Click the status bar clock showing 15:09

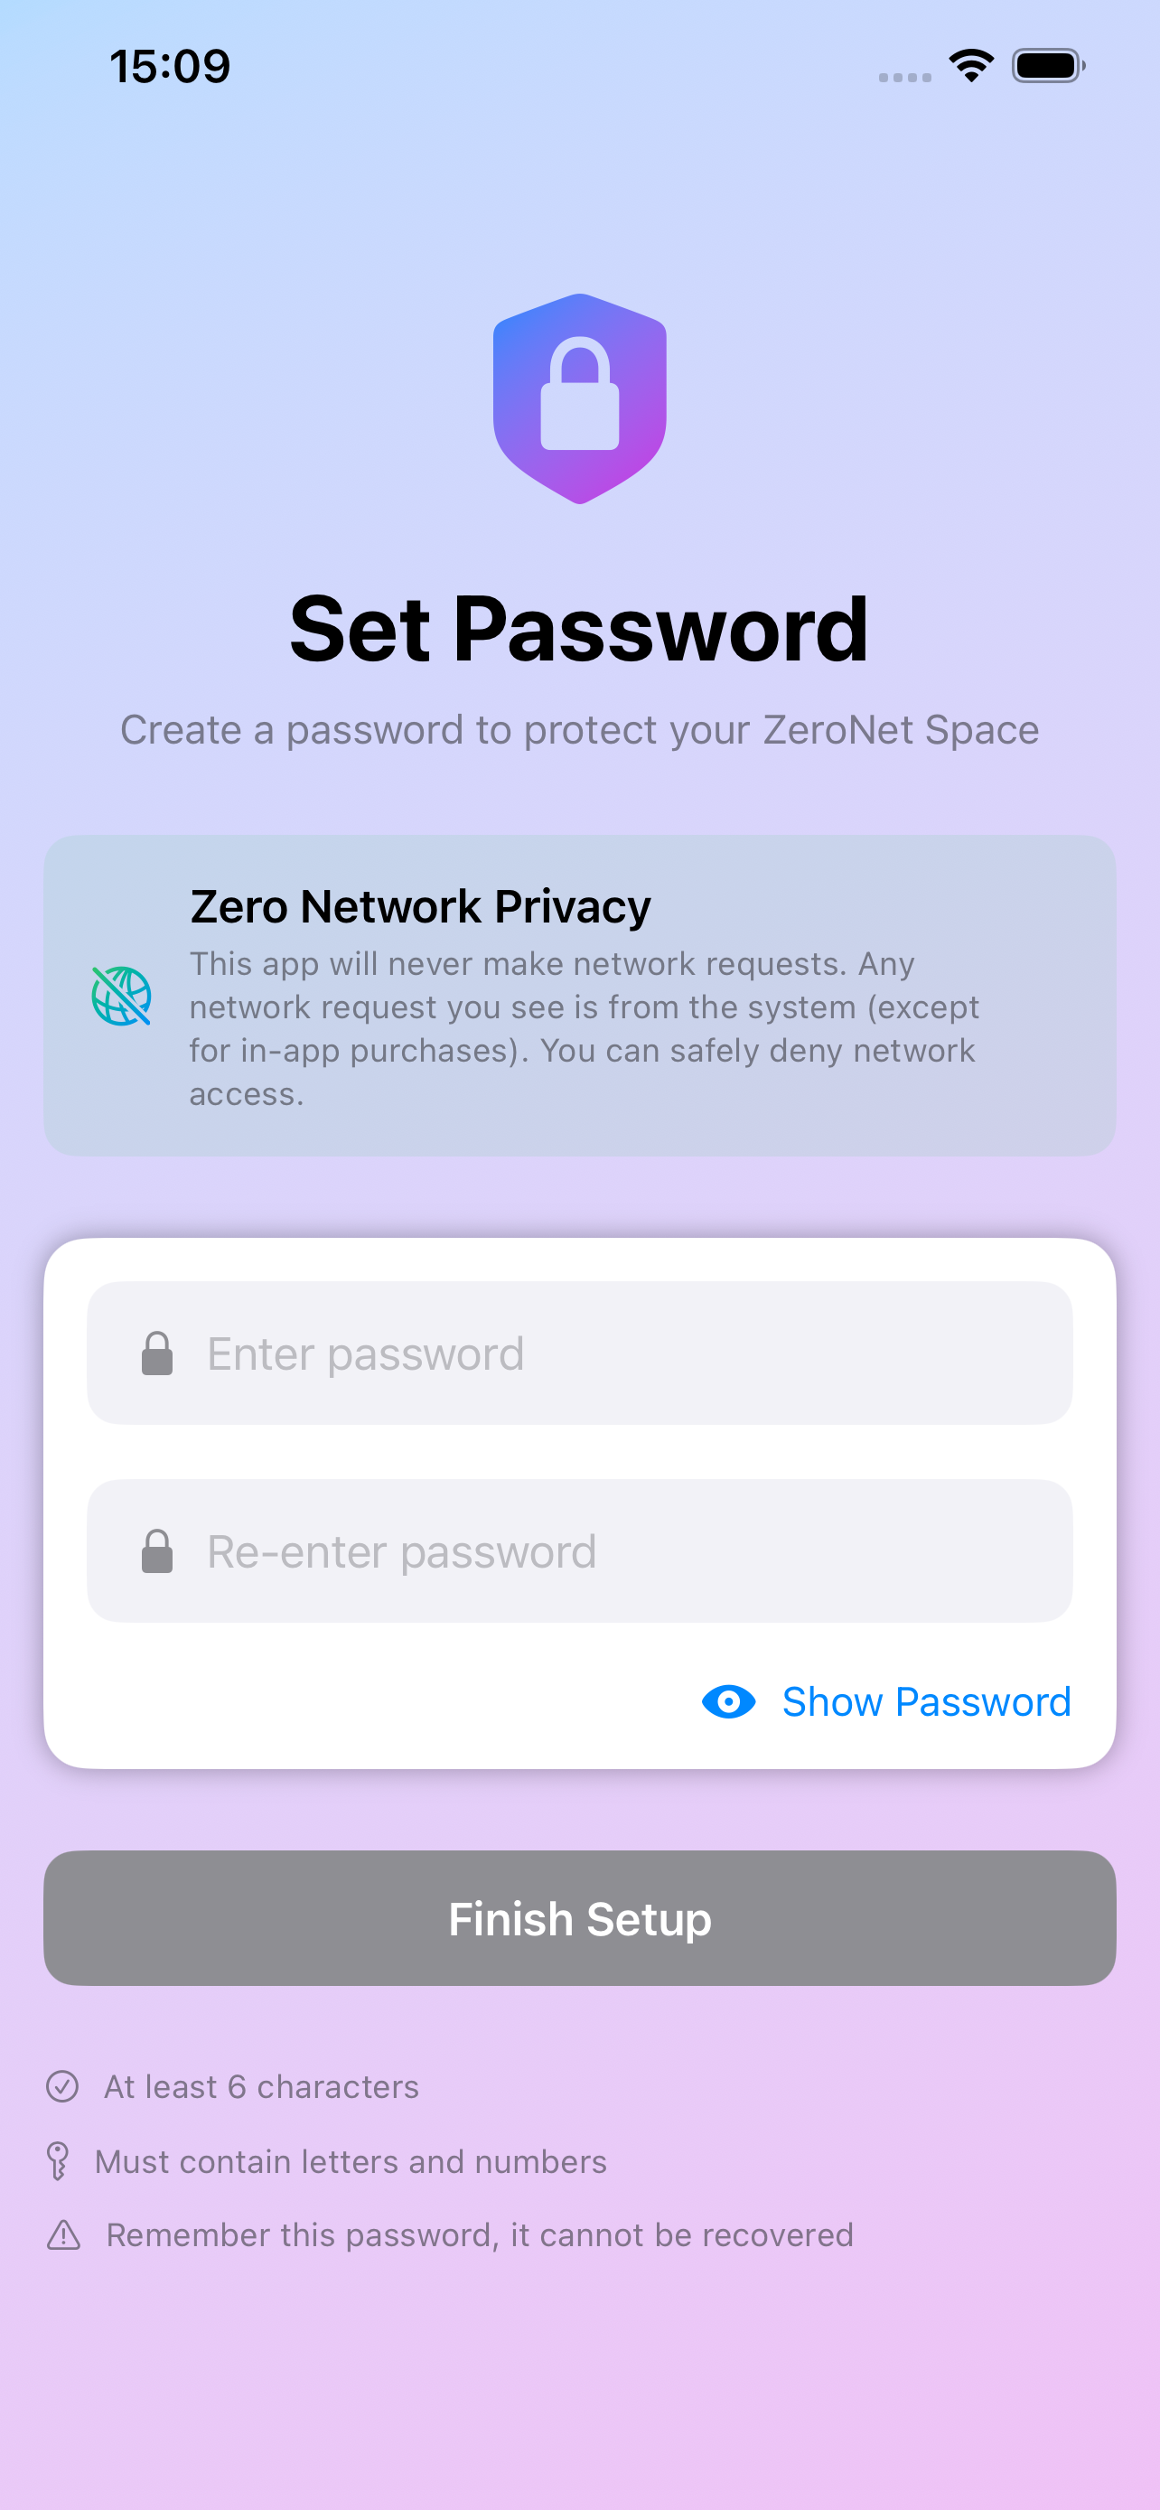170,65
